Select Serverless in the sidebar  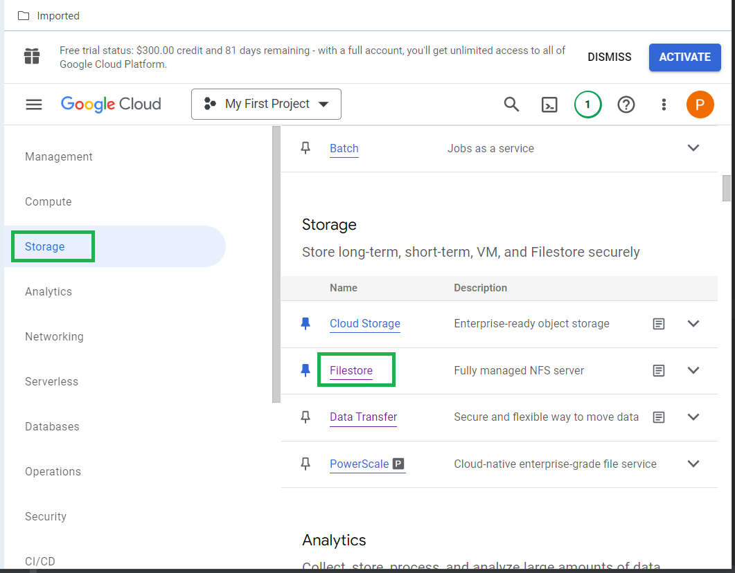[x=51, y=381]
